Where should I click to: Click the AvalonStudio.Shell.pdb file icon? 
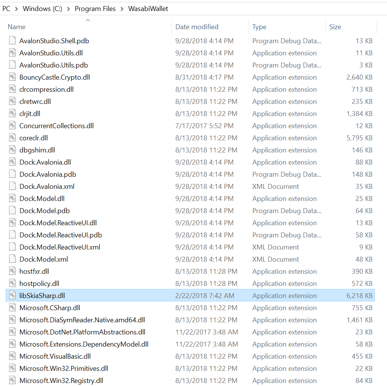point(13,41)
